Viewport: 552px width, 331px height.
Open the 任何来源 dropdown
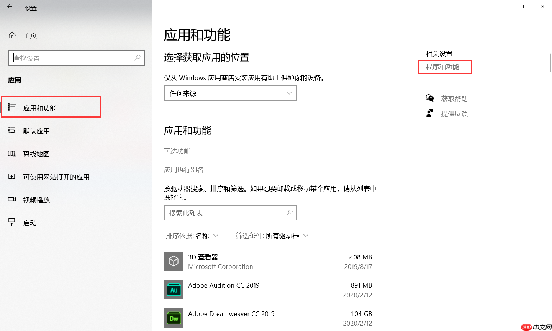(230, 93)
